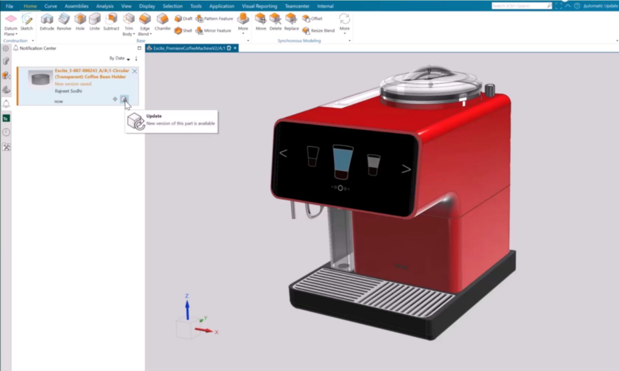Open the Edge Blend dropdown arrow
Image resolution: width=619 pixels, height=371 pixels.
point(150,34)
